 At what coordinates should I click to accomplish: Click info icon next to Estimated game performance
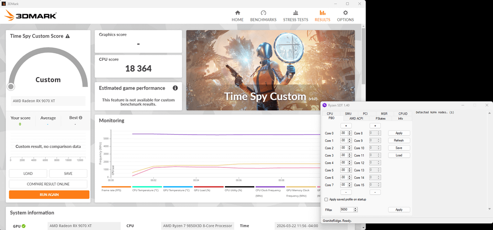point(175,88)
